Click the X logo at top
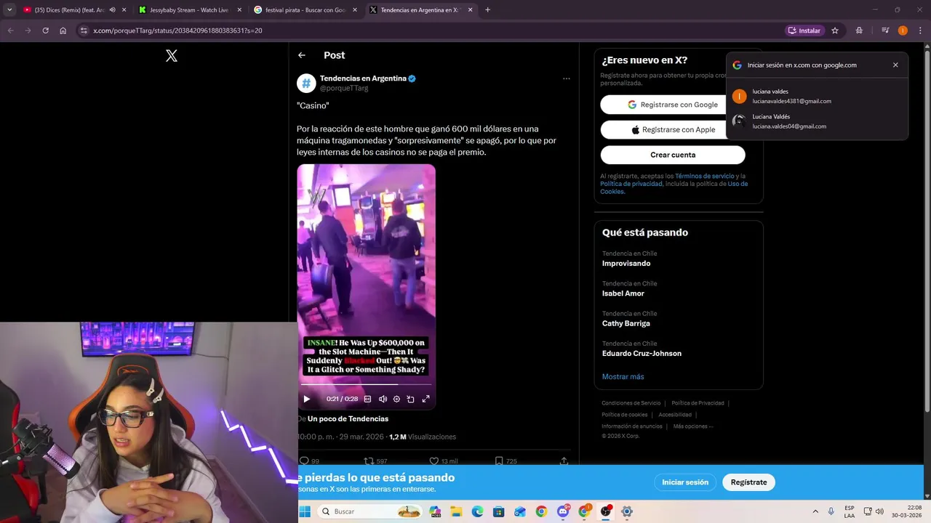Image resolution: width=931 pixels, height=523 pixels. pos(172,55)
